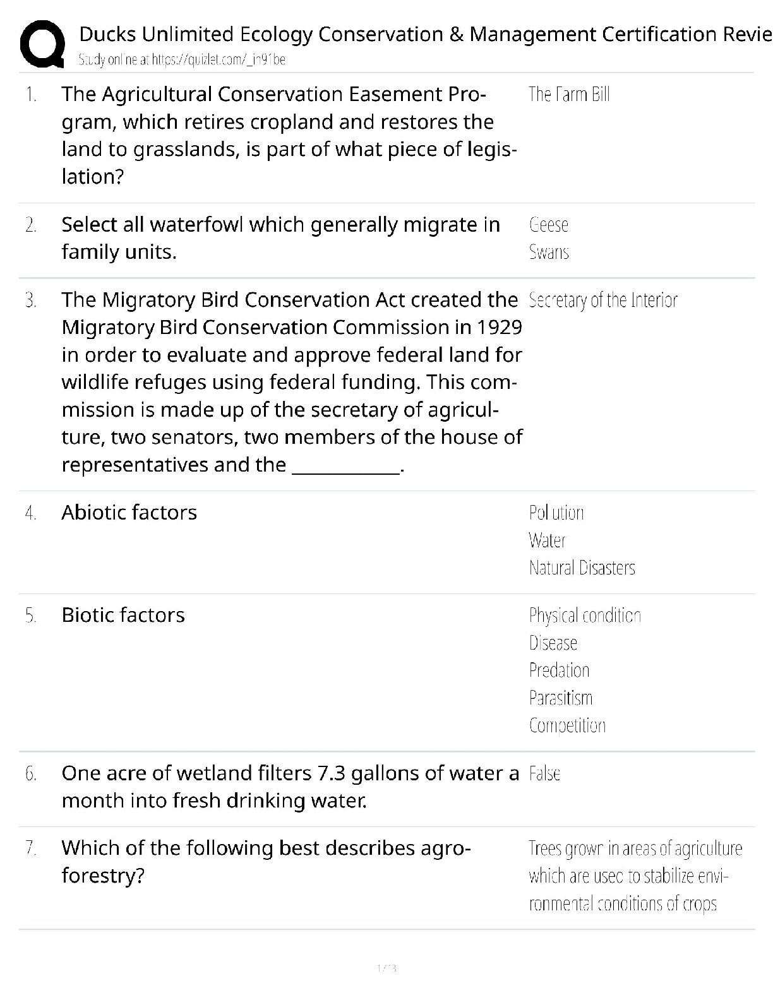773x1000 pixels.
Task: Select the wetland filters 7.3 gallons question
Action: point(290,787)
